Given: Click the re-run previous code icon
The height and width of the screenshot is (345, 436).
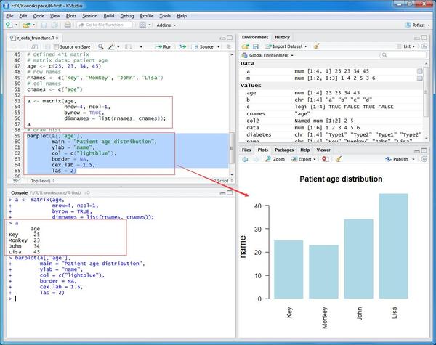Looking at the screenshot, I should click(x=182, y=46).
